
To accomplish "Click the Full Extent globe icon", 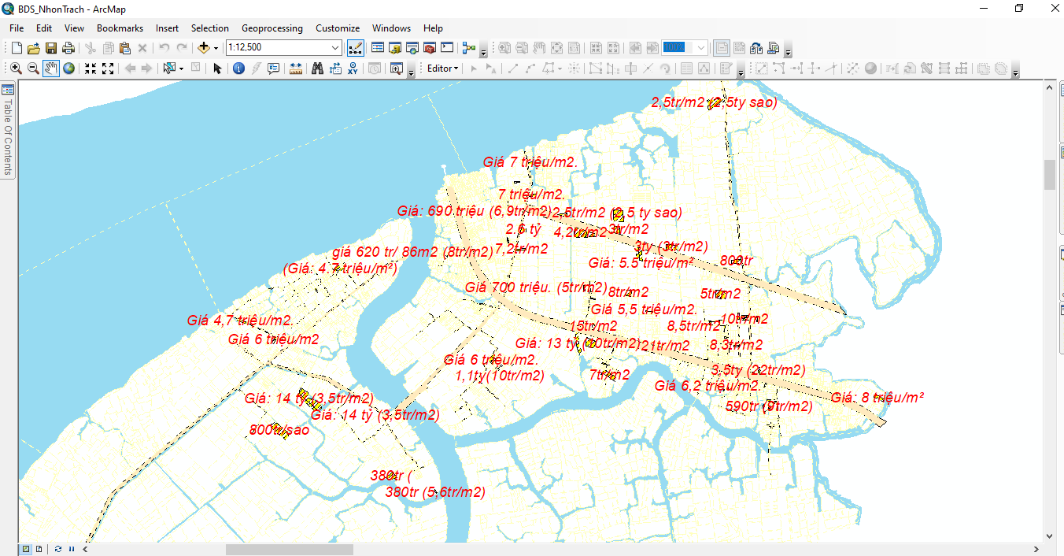I will click(x=69, y=69).
